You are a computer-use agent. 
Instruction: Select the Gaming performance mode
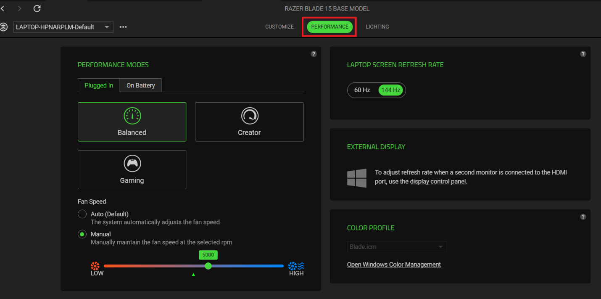click(x=132, y=169)
